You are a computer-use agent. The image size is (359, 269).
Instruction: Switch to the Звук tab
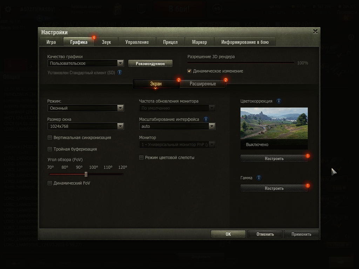pos(106,42)
